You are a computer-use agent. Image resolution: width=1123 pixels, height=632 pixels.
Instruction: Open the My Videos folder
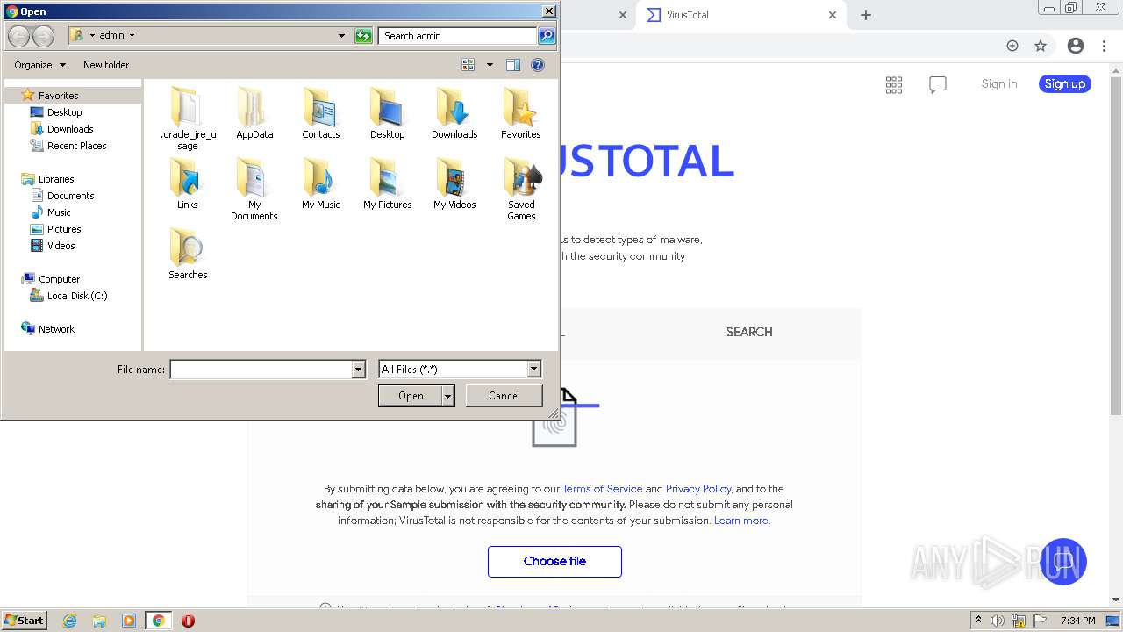click(454, 183)
